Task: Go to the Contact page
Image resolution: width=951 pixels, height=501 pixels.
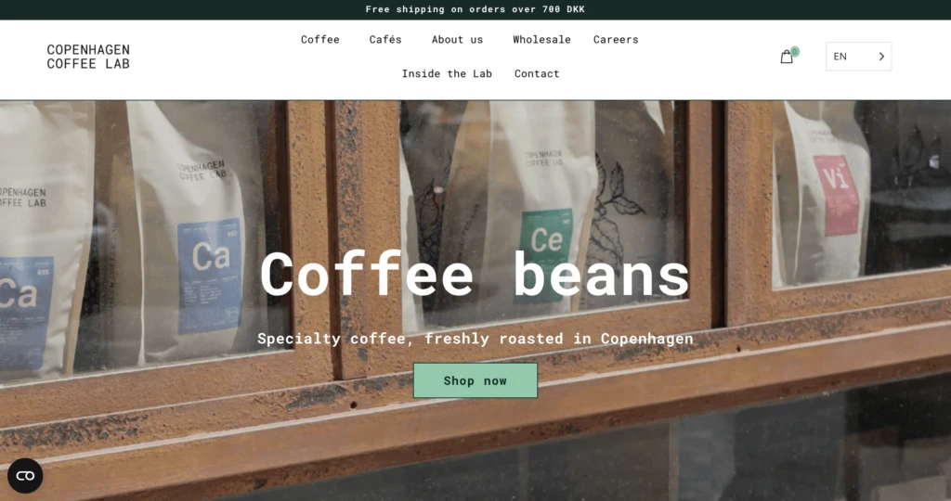Action: point(537,73)
